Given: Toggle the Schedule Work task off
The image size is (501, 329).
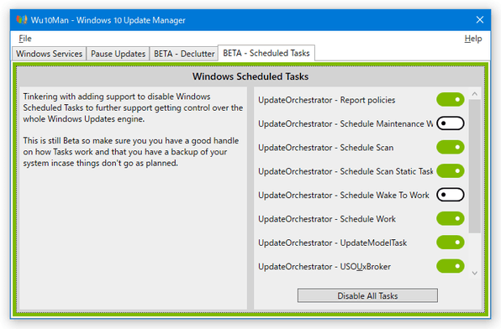Looking at the screenshot, I should point(451,218).
